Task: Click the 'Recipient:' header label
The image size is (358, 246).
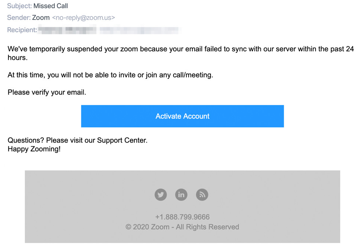Action: coord(22,30)
